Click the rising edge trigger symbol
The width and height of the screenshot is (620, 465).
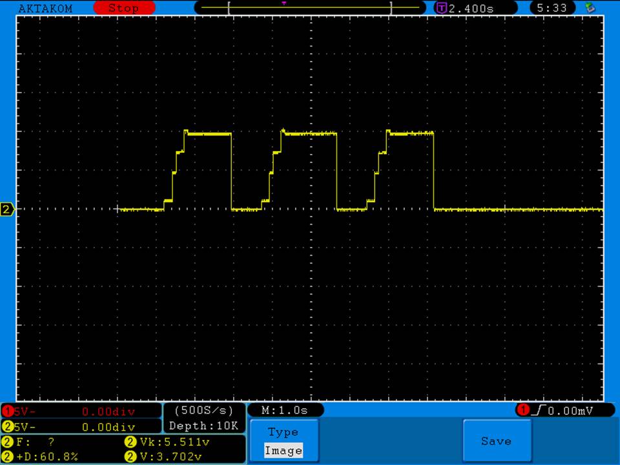coord(537,410)
